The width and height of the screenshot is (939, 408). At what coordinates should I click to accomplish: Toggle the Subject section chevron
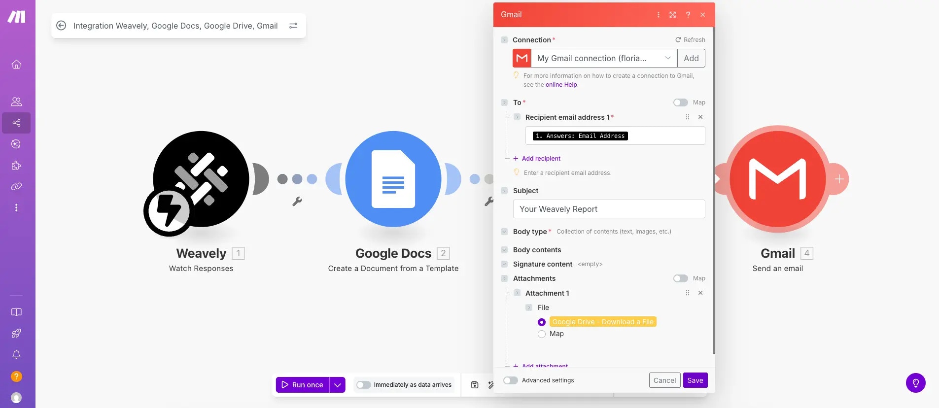[x=504, y=191]
